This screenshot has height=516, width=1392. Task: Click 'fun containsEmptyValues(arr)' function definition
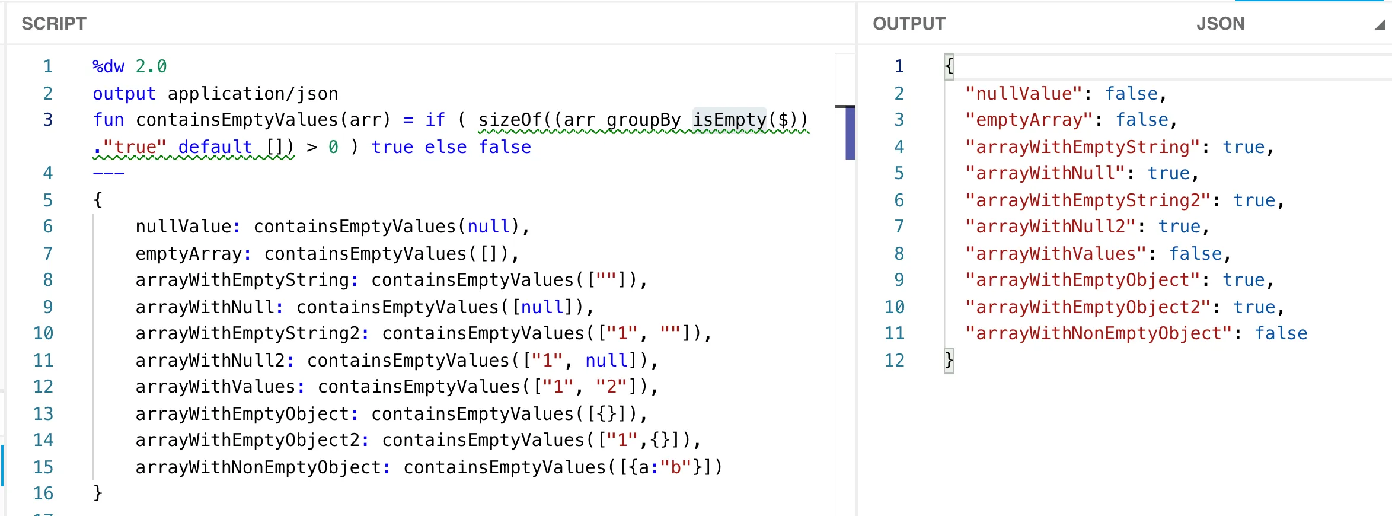241,120
